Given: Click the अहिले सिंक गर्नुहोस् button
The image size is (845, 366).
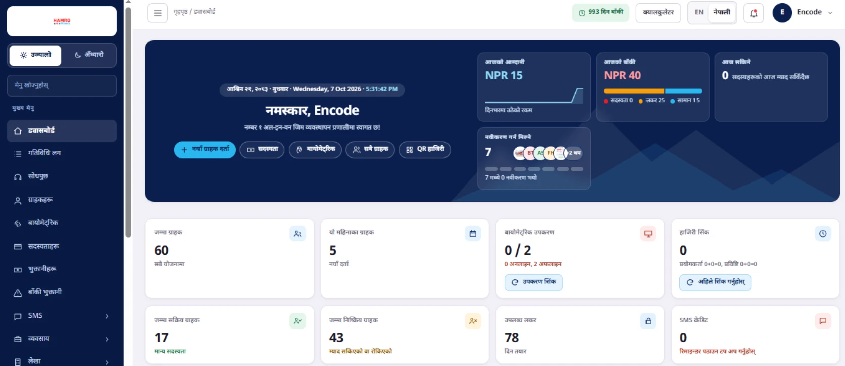Looking at the screenshot, I should point(715,282).
